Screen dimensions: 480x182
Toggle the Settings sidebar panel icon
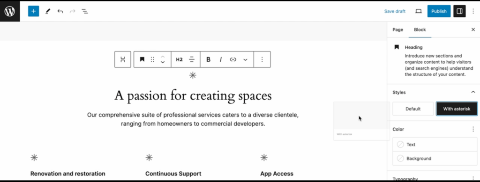(459, 11)
